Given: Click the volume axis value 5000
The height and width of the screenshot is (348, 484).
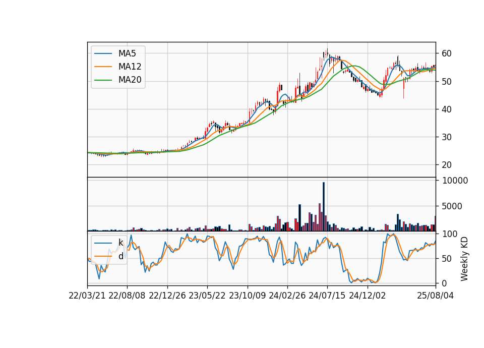Looking at the screenshot, I should (452, 206).
